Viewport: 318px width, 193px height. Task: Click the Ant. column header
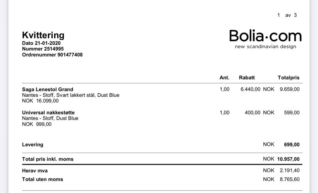coord(224,78)
